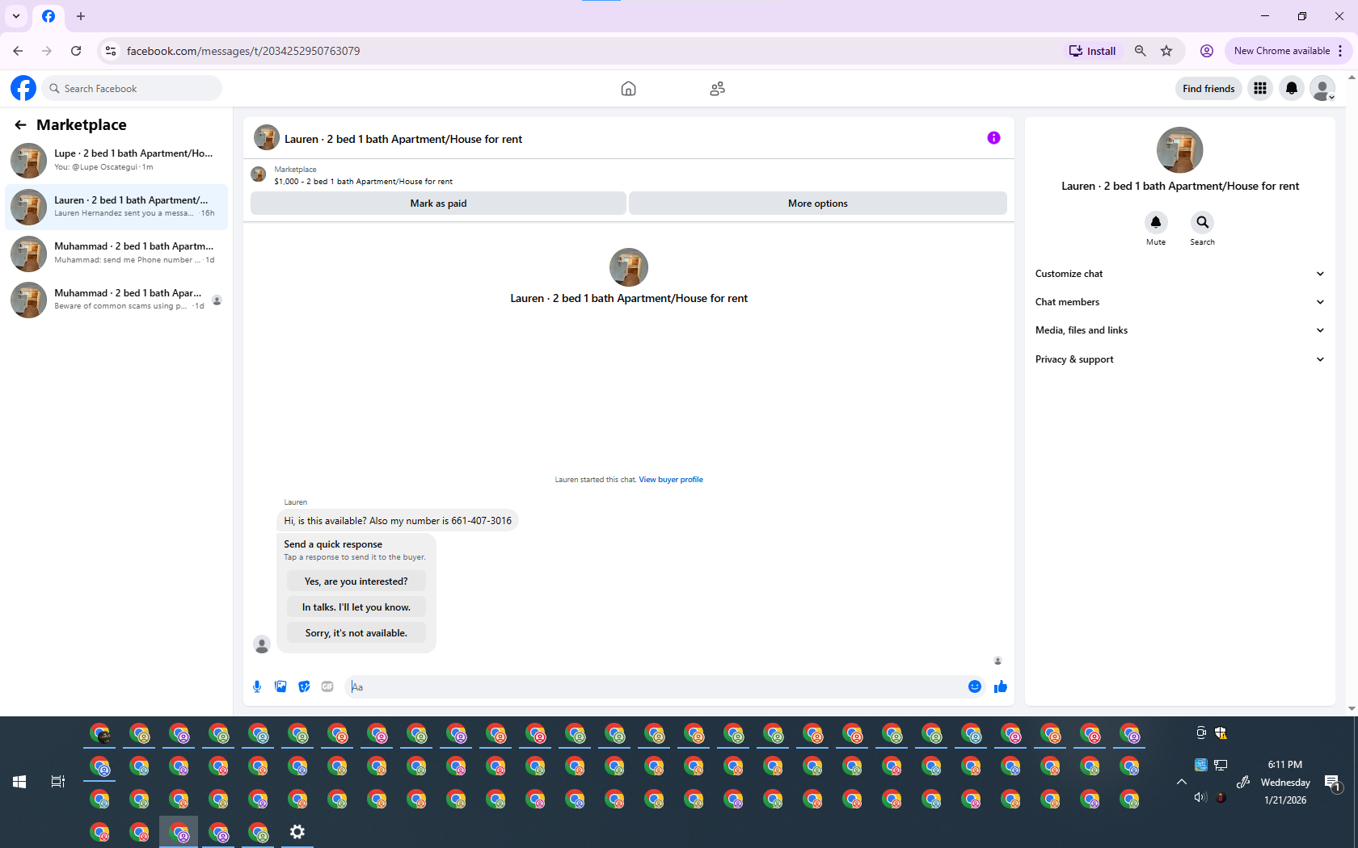Search in conversation with the magnifier icon
Image resolution: width=1358 pixels, height=848 pixels.
pos(1202,222)
